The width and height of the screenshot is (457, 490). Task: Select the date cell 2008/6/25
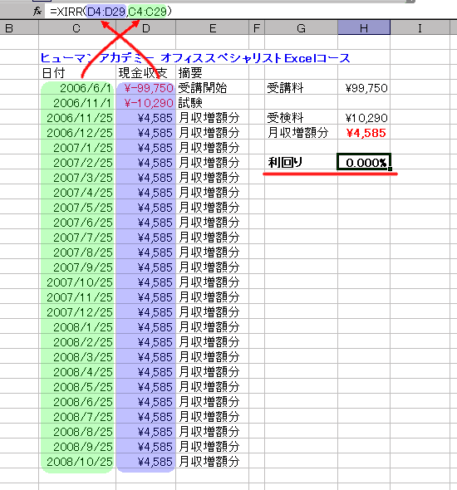pyautogui.click(x=77, y=402)
